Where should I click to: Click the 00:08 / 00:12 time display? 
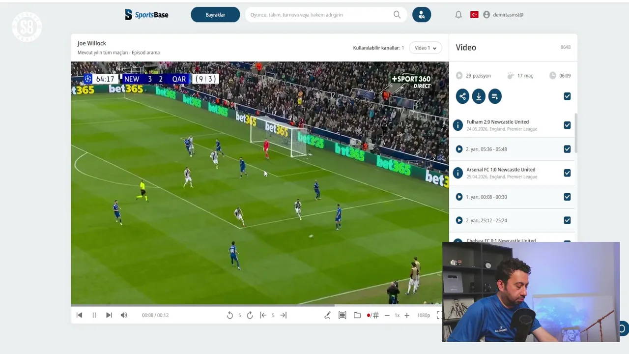[155, 315]
